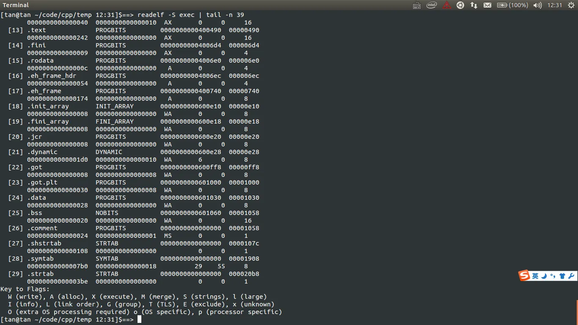Click the section index '[13]'
Viewport: 578px width, 325px height.
16,30
